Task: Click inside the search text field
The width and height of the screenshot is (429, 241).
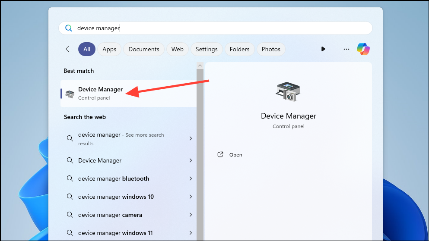Action: [216, 28]
